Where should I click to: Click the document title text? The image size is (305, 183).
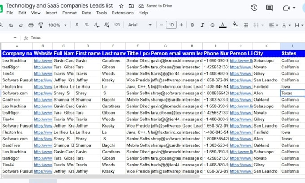[59, 6]
